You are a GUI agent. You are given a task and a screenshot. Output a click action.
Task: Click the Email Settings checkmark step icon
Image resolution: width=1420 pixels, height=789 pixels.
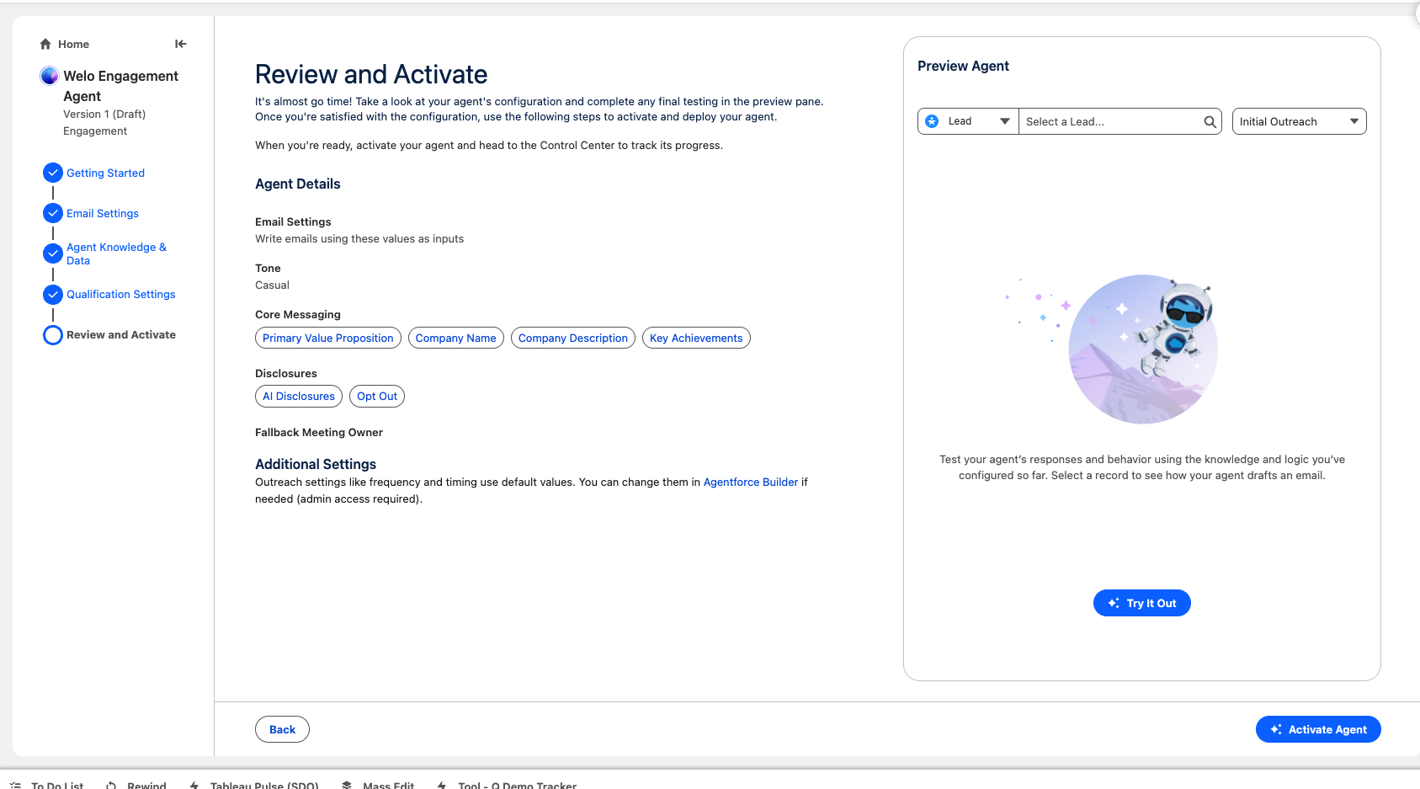53,213
